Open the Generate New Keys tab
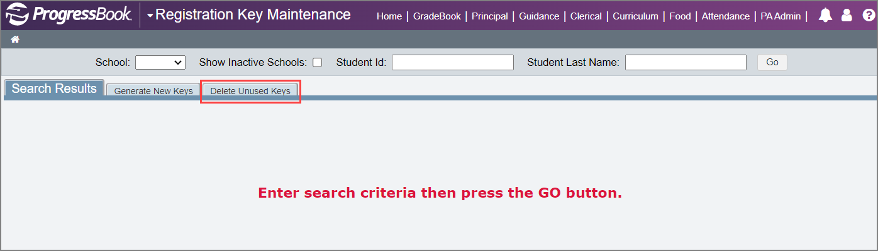878x251 pixels. [x=153, y=91]
